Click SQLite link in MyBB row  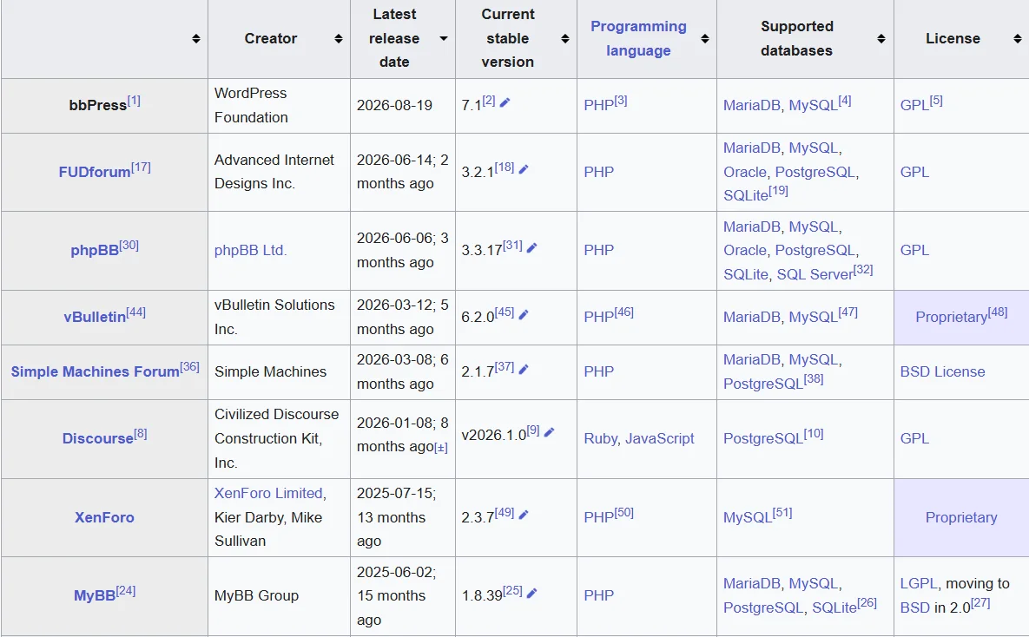834,607
